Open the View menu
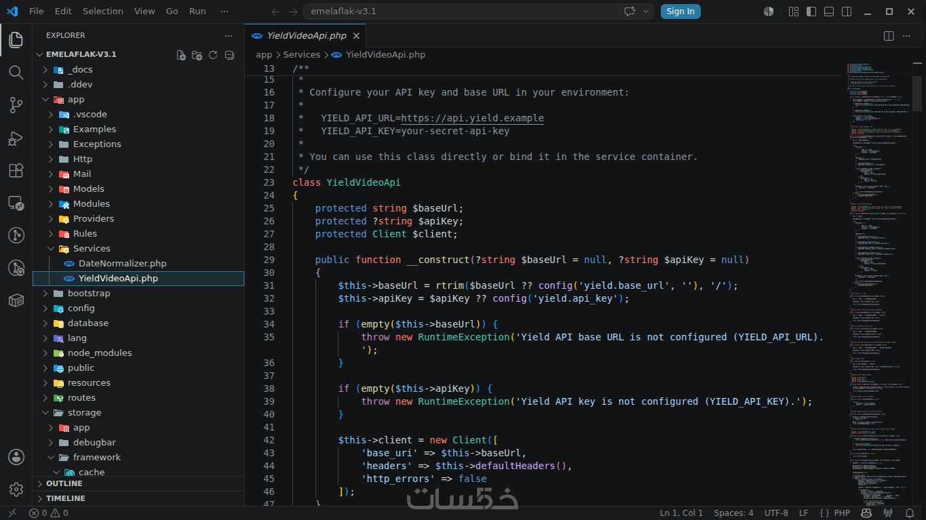This screenshot has width=926, height=520. pos(144,11)
